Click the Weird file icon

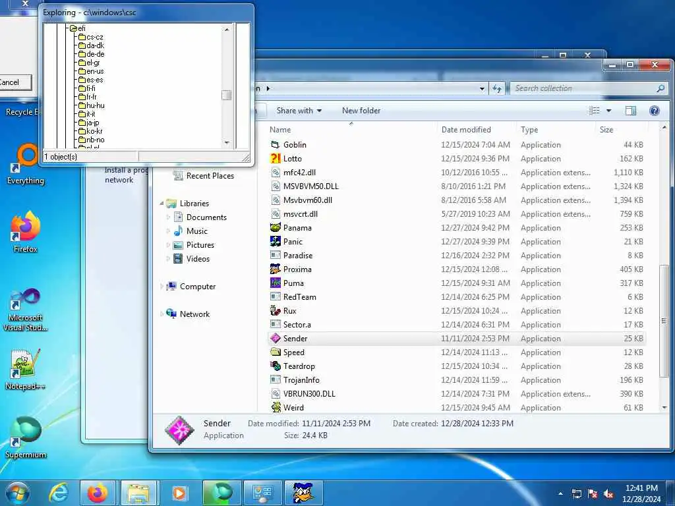(275, 407)
